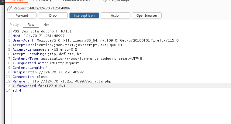Screen dimensions: 231x124
Task: Click the Open browser button
Action: tap(147, 15)
